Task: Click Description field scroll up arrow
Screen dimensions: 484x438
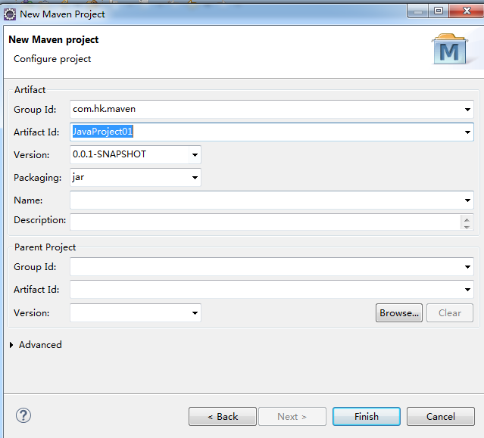Action: [x=467, y=219]
